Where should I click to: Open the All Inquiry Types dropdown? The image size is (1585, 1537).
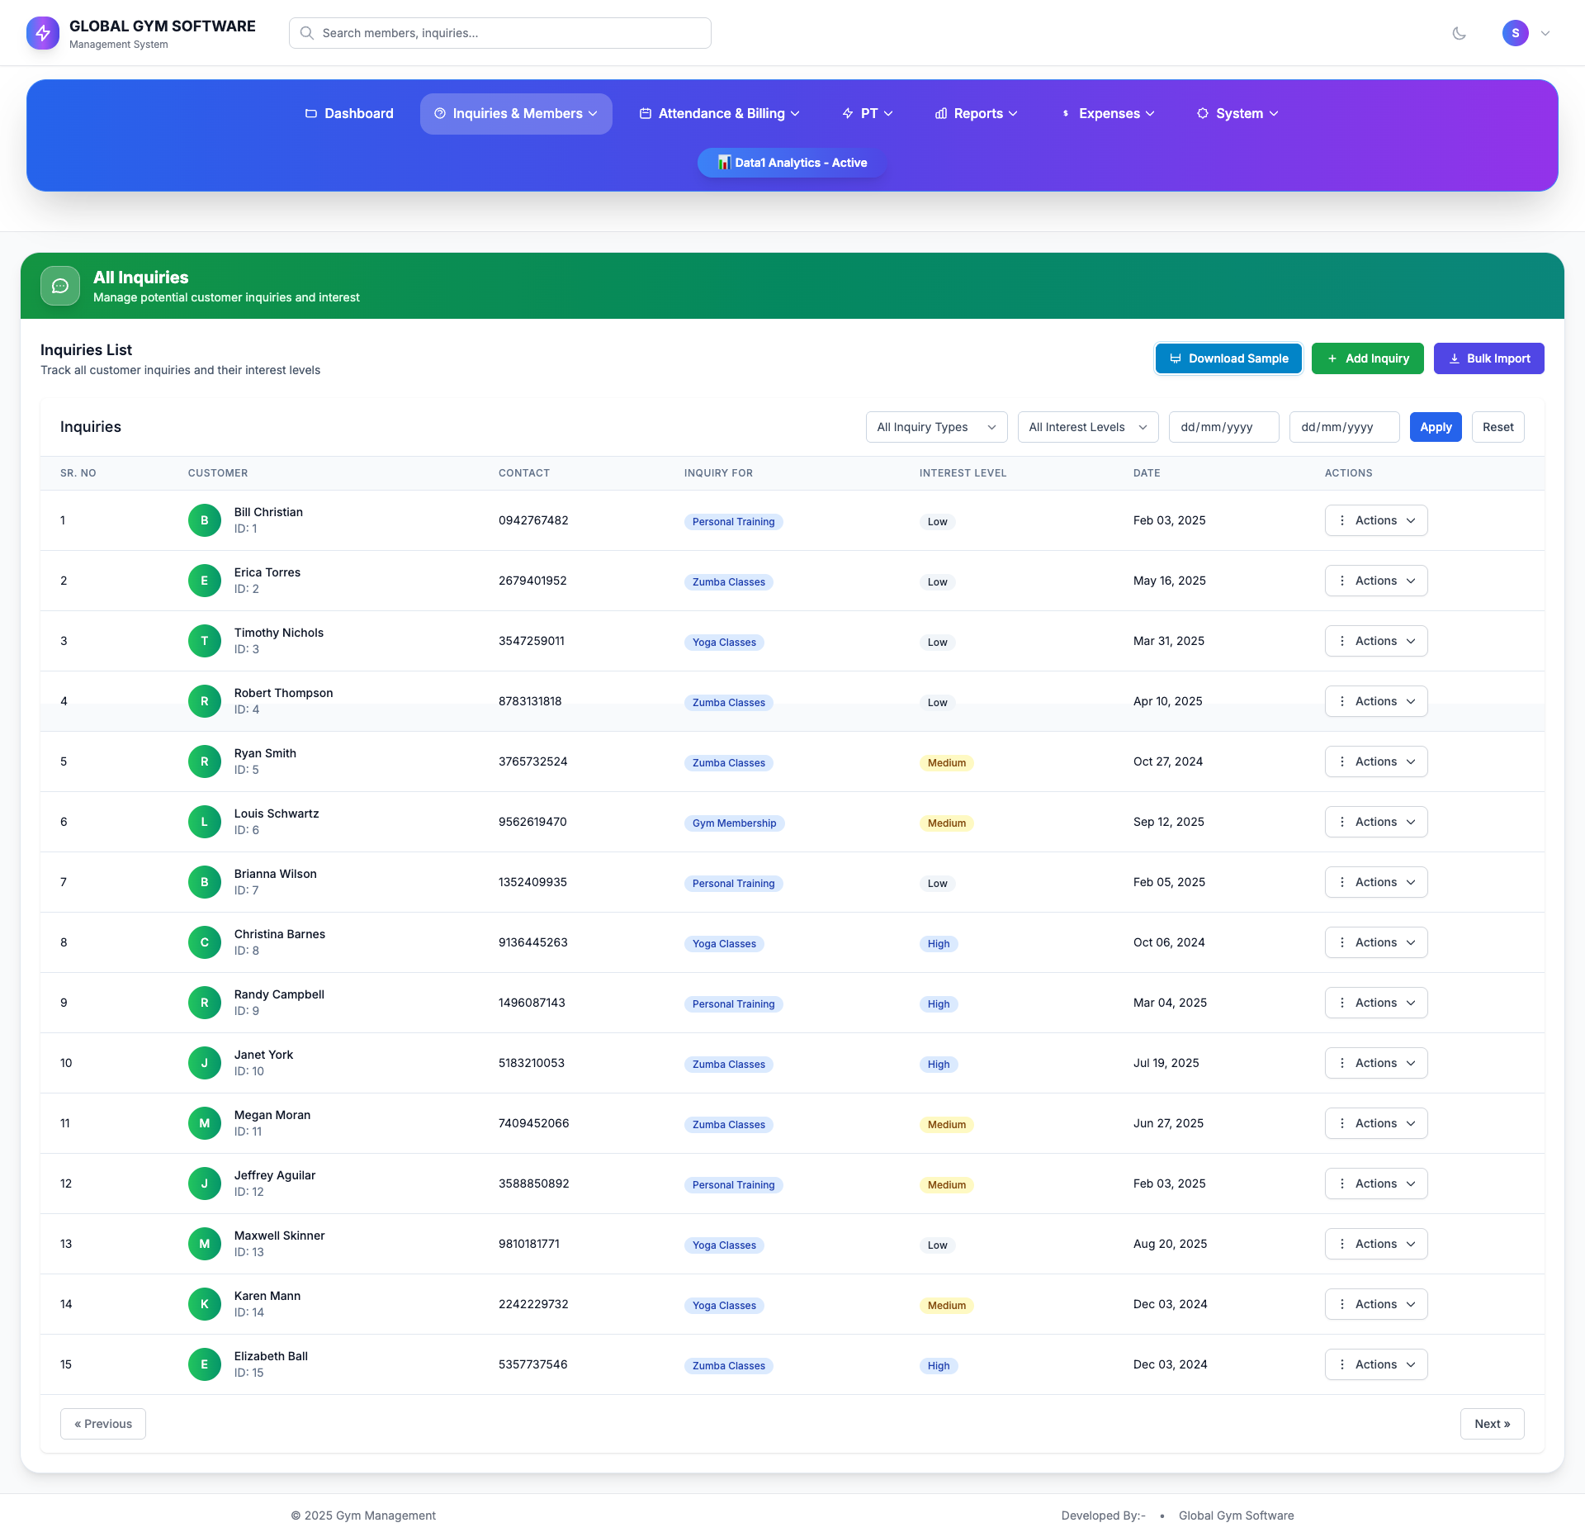click(936, 427)
